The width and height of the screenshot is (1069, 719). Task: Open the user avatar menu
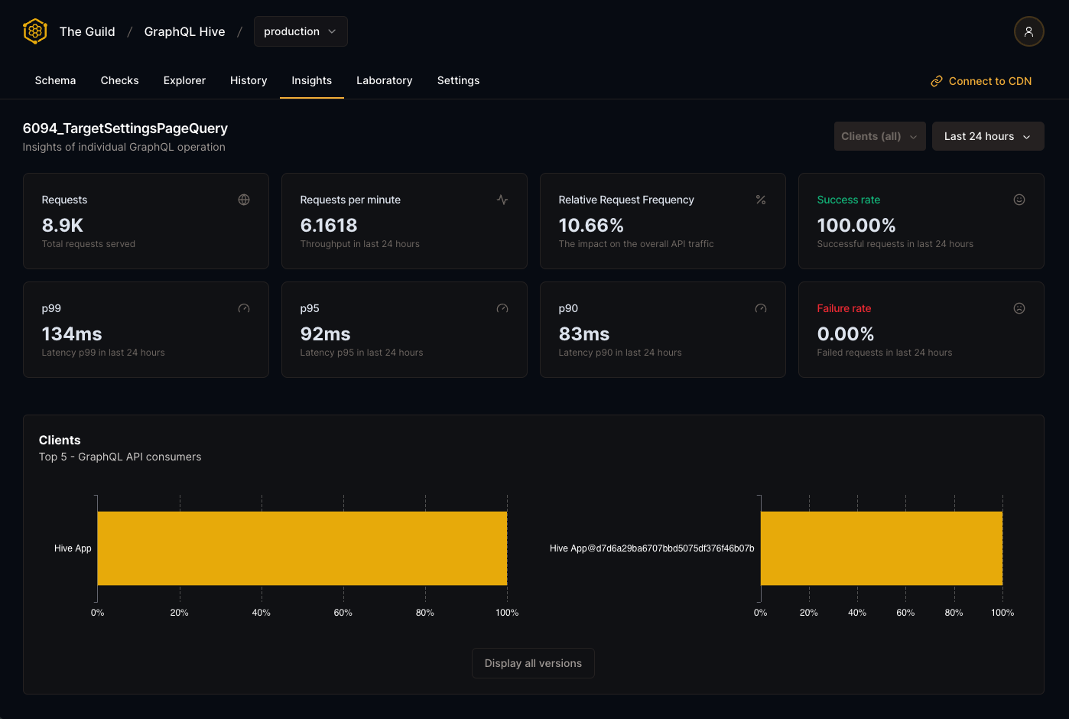(1028, 31)
